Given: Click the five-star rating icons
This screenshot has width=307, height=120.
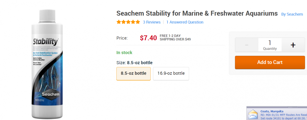Looking at the screenshot, I should tap(128, 22).
